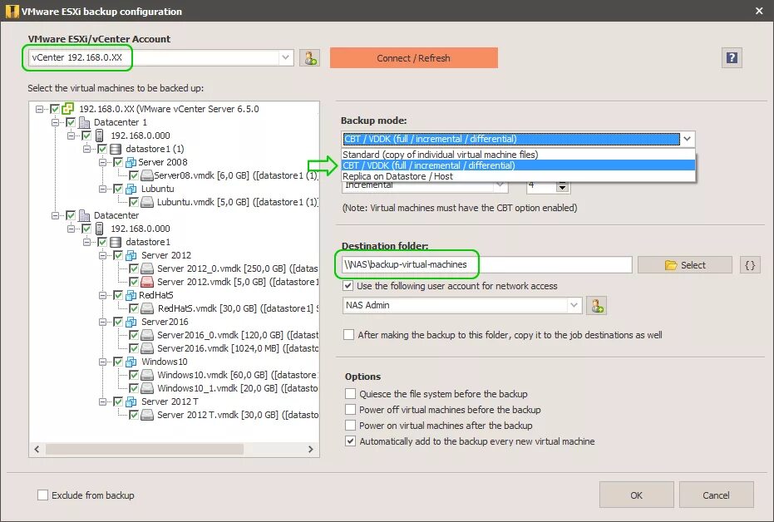Select Standard backup mode option

518,155
